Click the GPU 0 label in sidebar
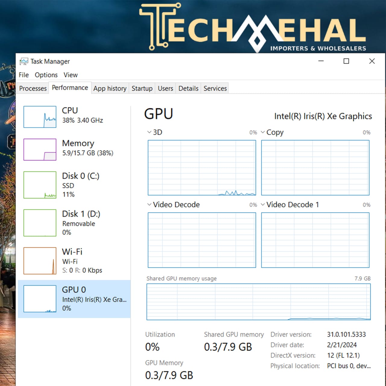This screenshot has height=386, width=386. (74, 290)
